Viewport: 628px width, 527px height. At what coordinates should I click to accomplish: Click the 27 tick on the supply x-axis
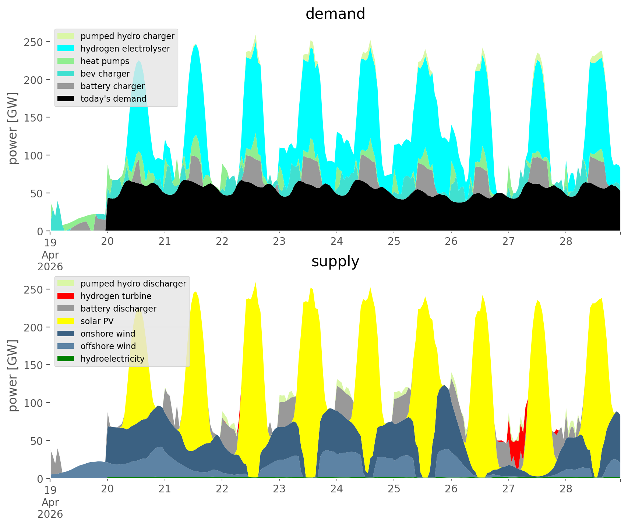pyautogui.click(x=508, y=489)
